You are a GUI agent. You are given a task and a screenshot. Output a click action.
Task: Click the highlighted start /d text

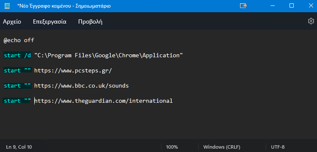[x=17, y=55]
